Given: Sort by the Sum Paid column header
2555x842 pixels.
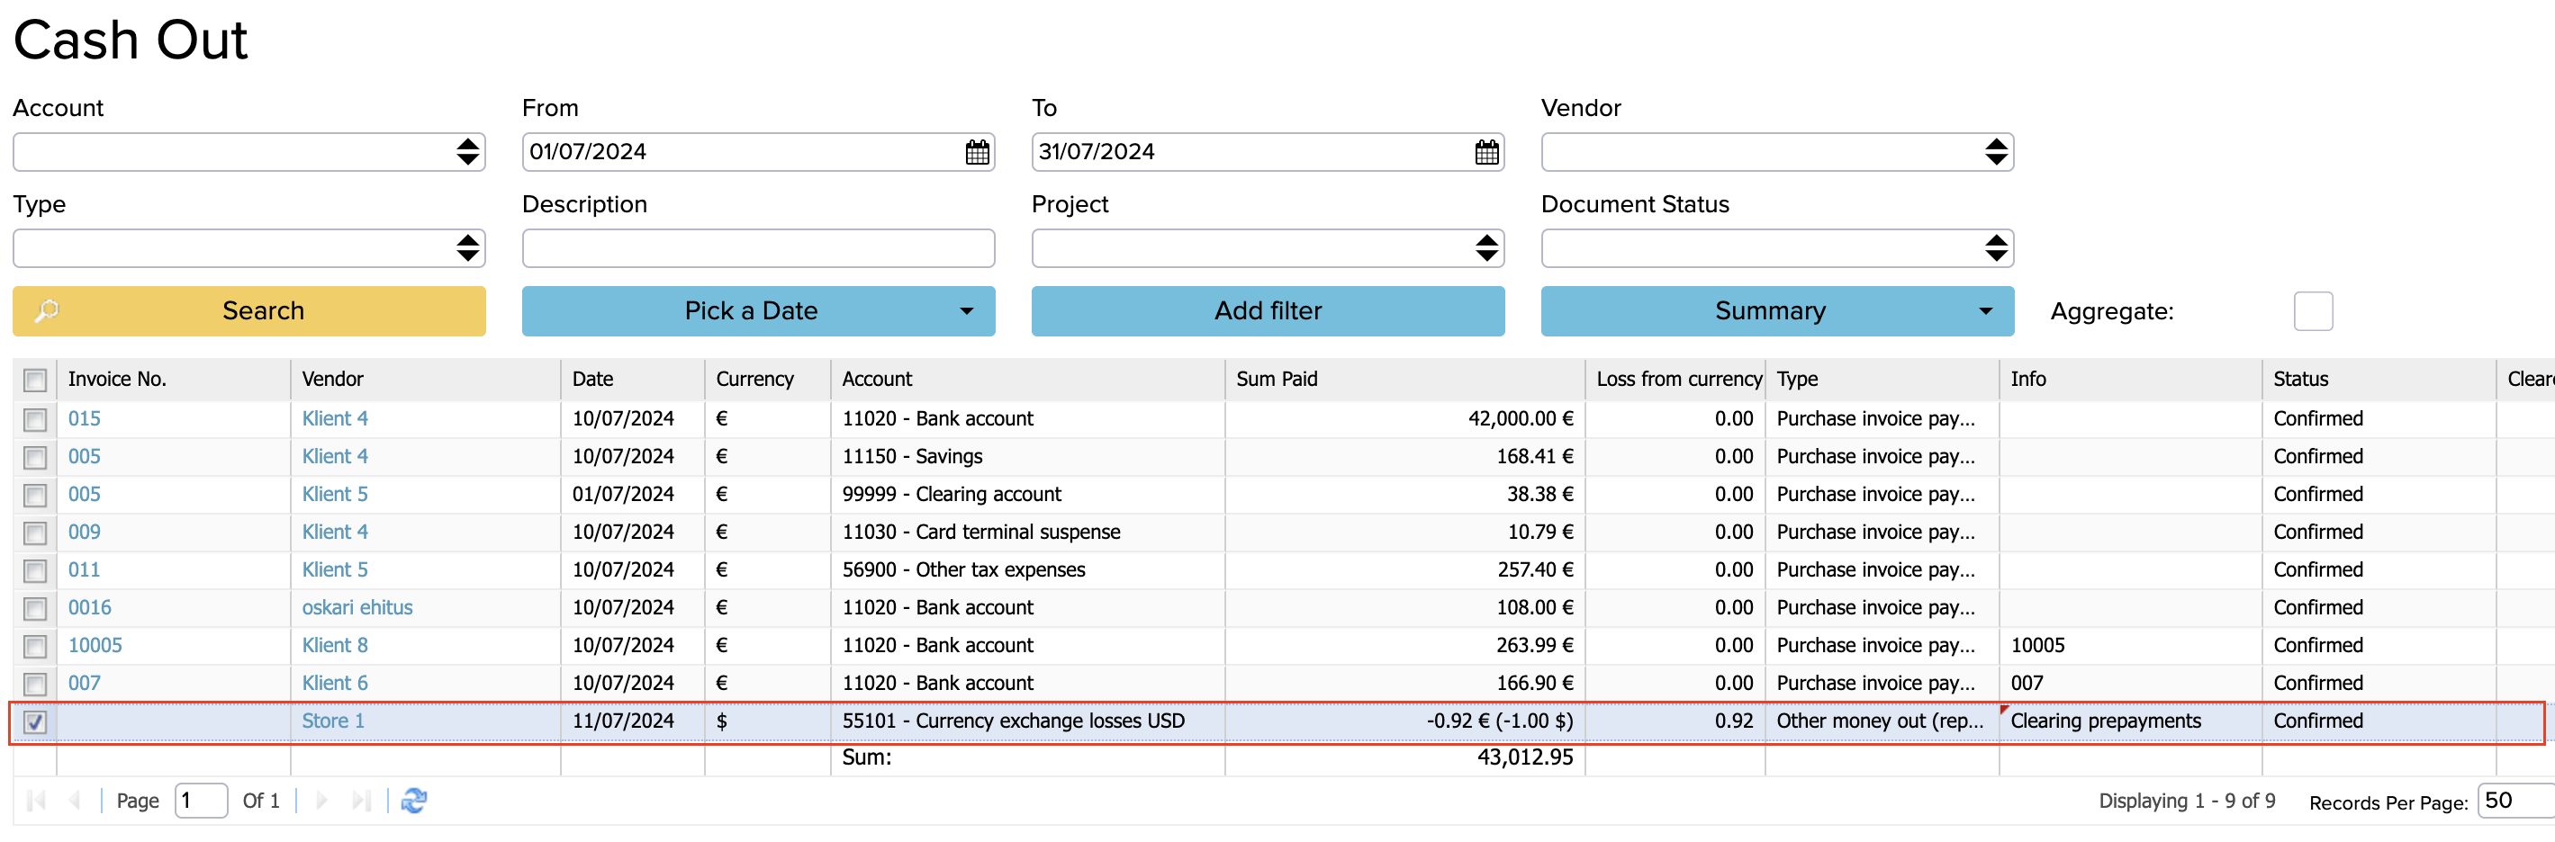Looking at the screenshot, I should pos(1277,380).
